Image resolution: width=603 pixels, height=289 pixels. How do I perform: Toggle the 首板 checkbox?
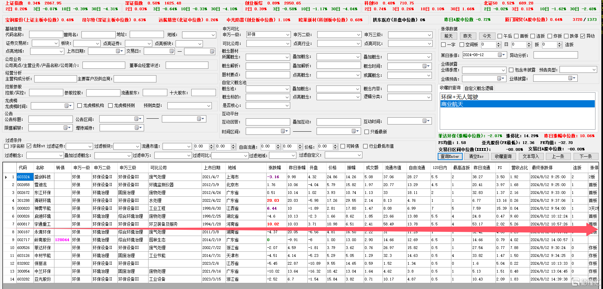pos(516,36)
